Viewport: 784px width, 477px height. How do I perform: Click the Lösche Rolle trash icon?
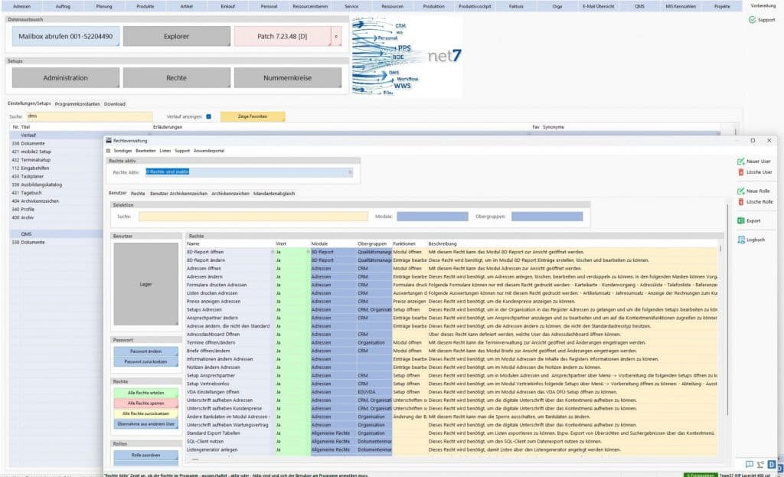pyautogui.click(x=740, y=201)
